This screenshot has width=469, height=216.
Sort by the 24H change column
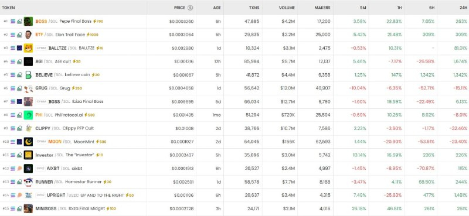pos(464,8)
